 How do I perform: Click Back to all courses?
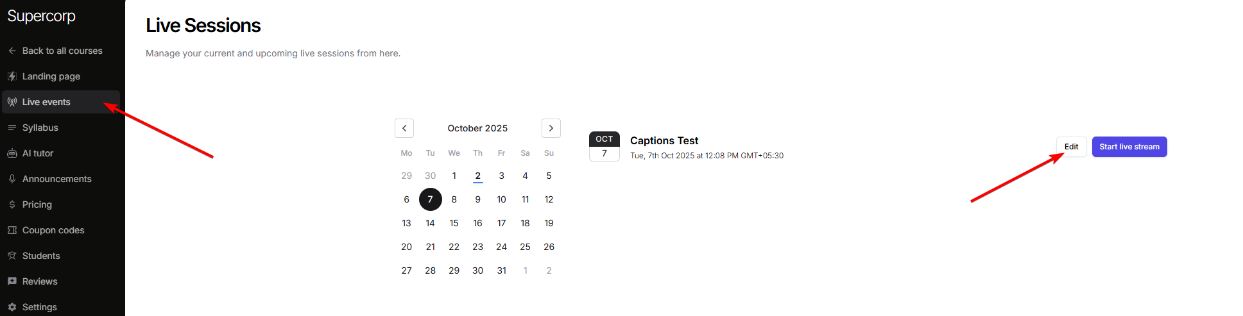tap(62, 51)
